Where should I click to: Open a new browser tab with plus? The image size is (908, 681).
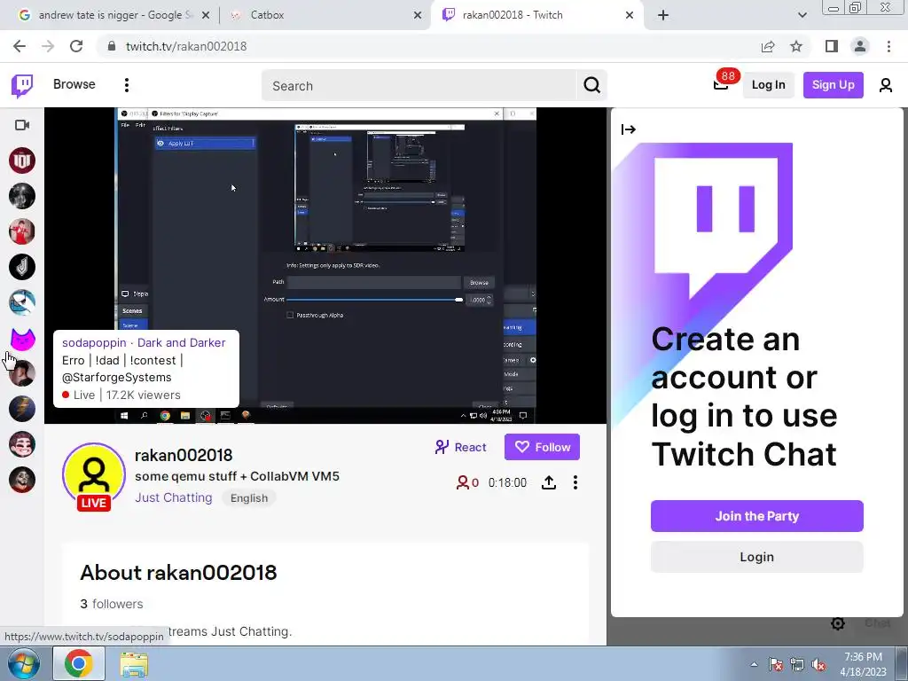click(x=663, y=15)
